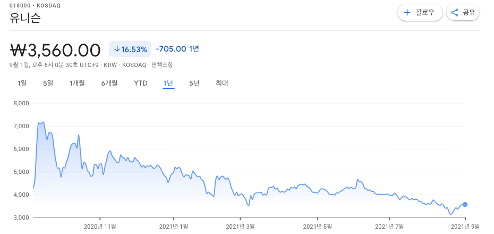This screenshot has height=234, width=494.
Task: Click the 2021년 3월 axis label
Action: (240, 226)
